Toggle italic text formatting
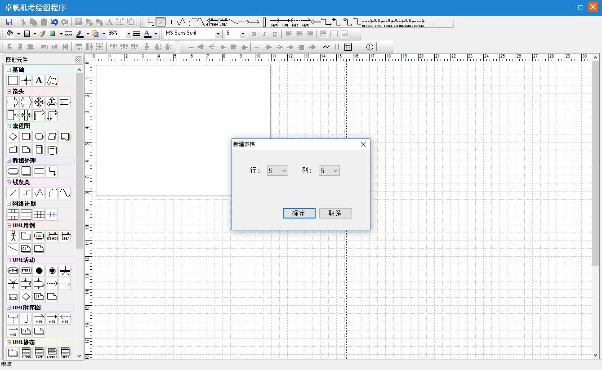602x370 pixels. [x=264, y=34]
